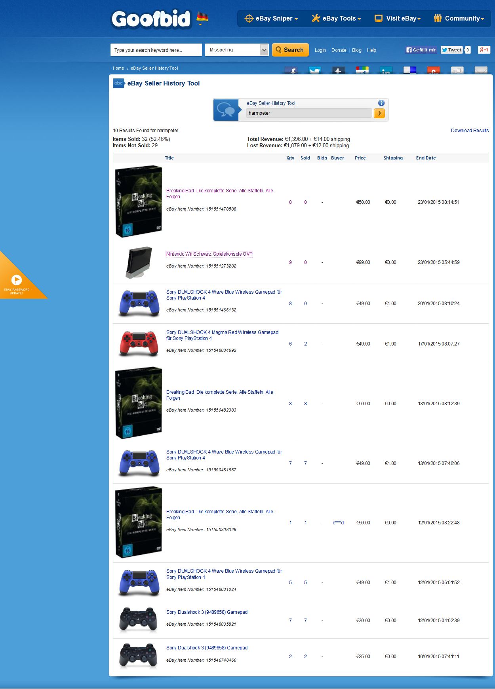Click the Title column header
495x689 pixels.
point(169,158)
